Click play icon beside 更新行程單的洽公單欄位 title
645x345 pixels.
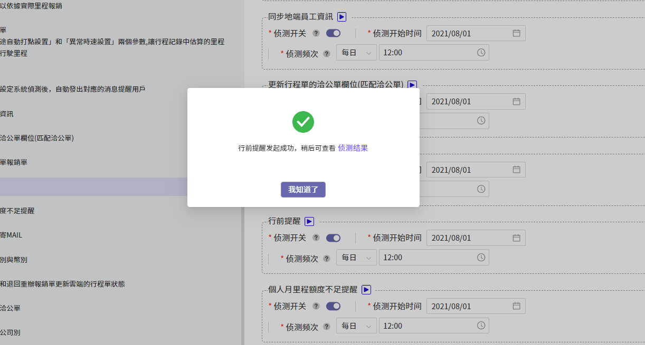point(412,85)
